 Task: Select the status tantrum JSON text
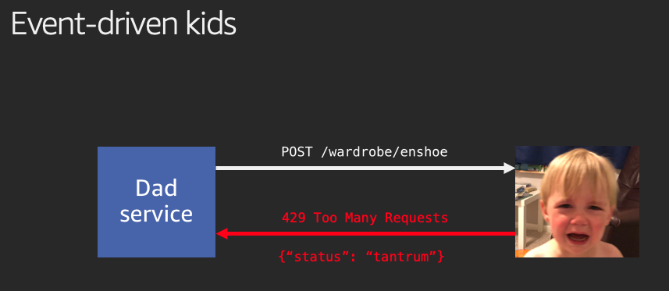(361, 257)
